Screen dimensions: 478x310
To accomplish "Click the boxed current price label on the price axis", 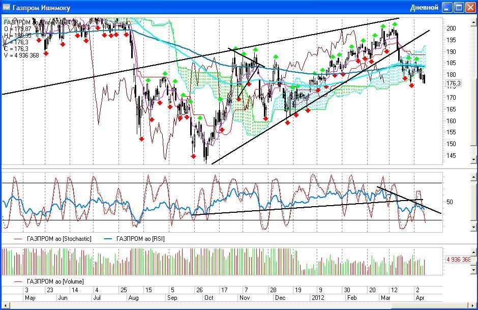I will click(x=453, y=83).
